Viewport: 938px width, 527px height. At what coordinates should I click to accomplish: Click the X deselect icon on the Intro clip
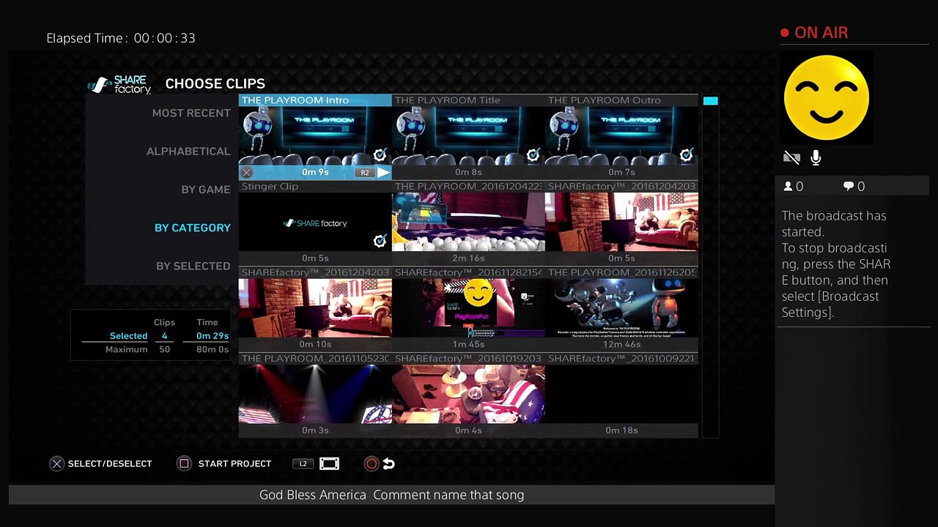(247, 173)
